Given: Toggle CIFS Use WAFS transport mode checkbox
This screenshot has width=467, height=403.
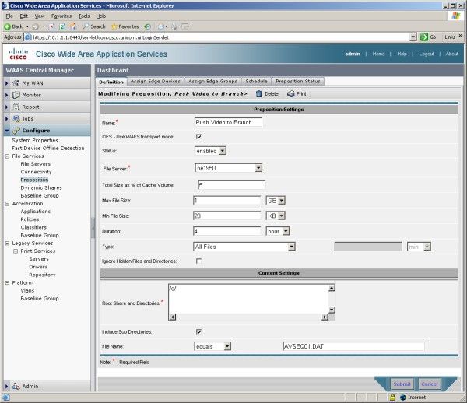Looking at the screenshot, I should coord(198,137).
